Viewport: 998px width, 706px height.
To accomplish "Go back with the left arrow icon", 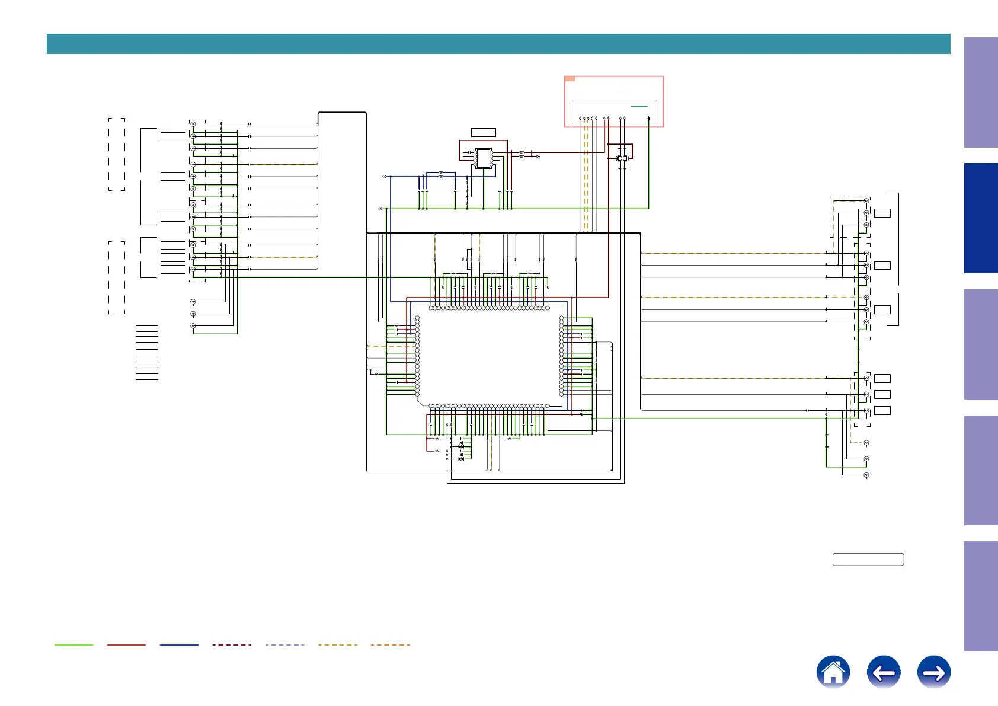I will click(x=884, y=672).
